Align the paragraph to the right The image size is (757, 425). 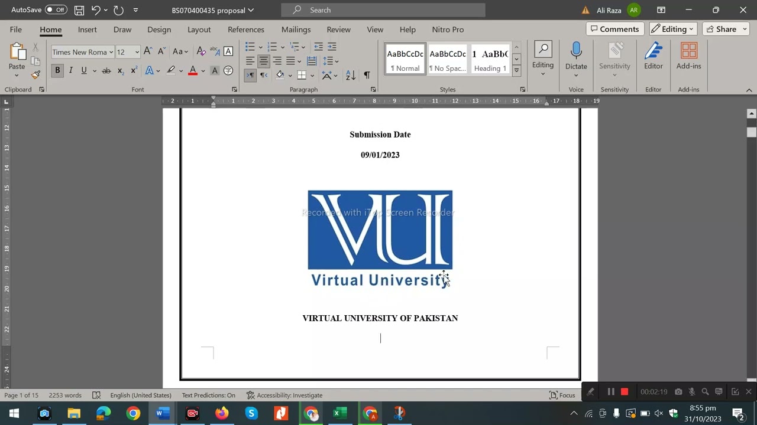pyautogui.click(x=277, y=61)
